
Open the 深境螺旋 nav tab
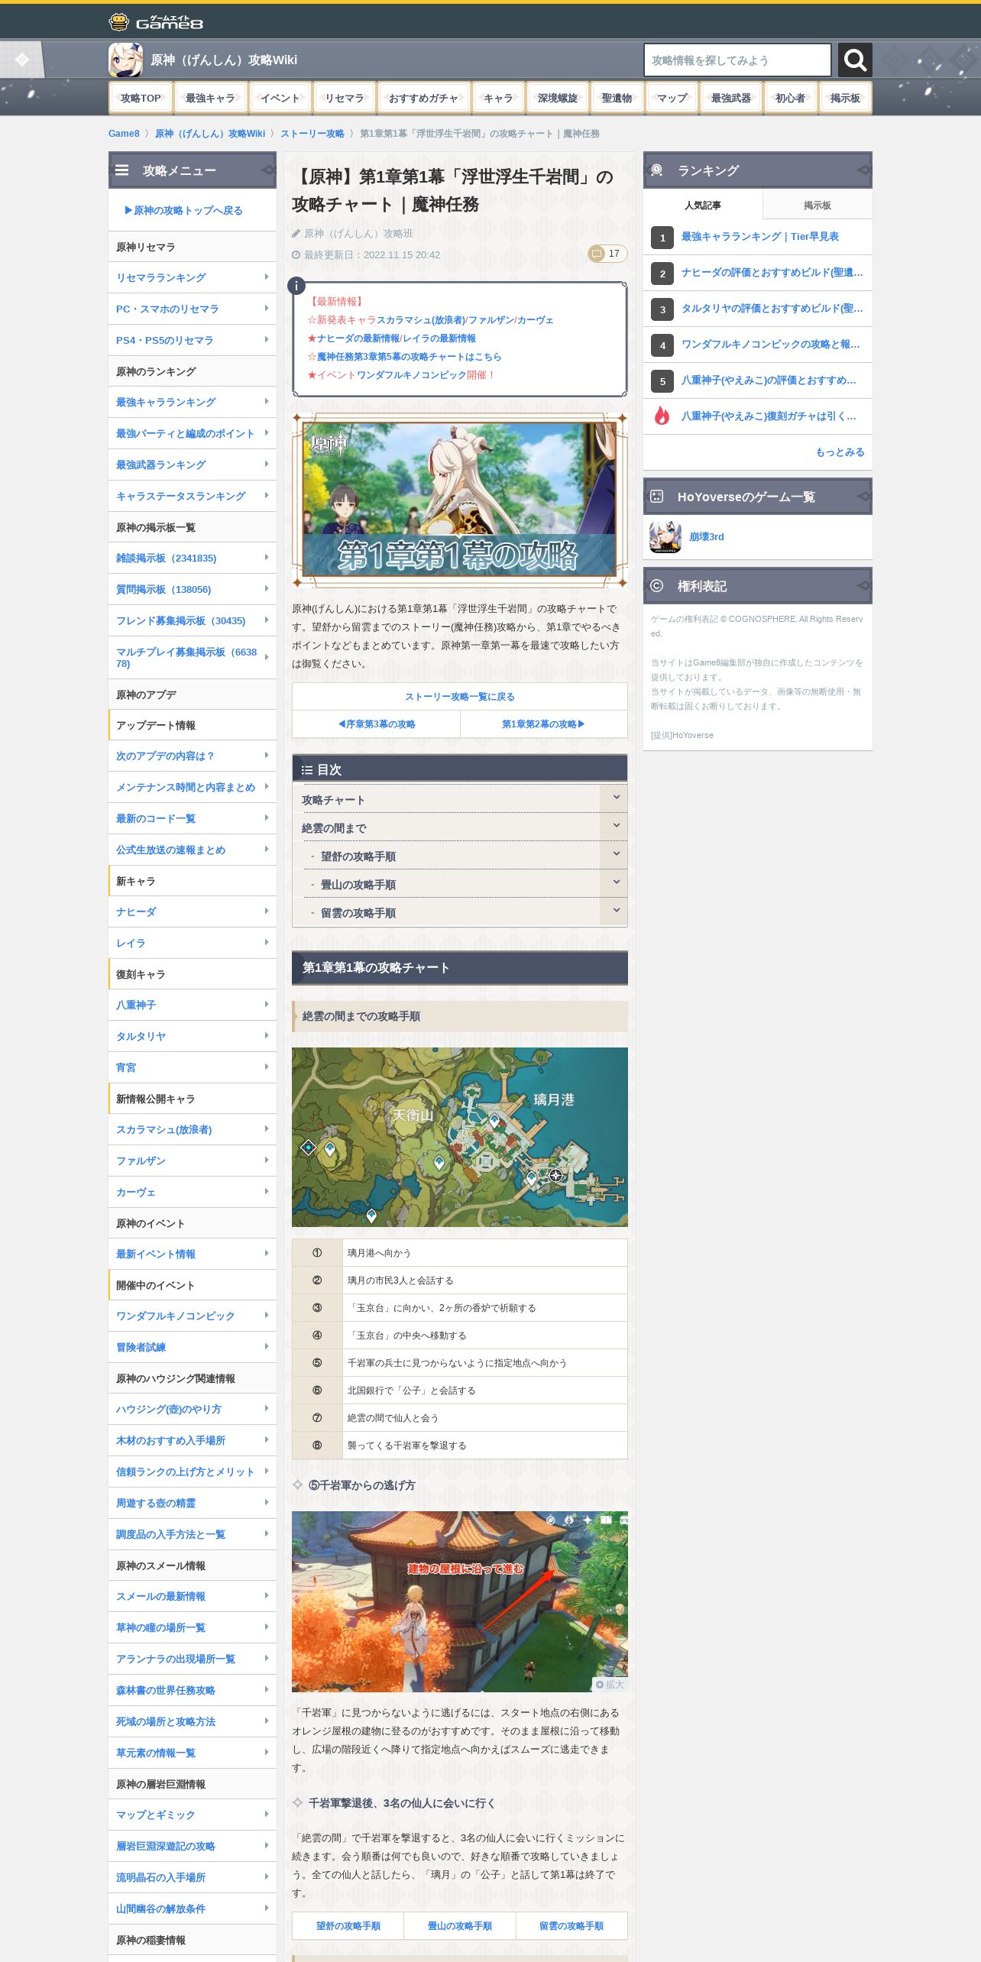pos(558,98)
